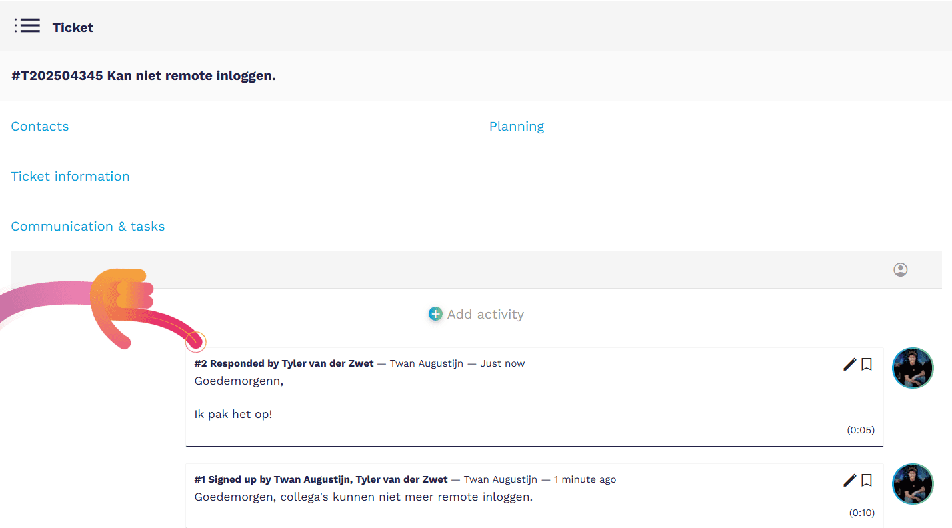952x528 pixels.
Task: Click the (0:05) time spent on activity #2
Action: pos(861,430)
